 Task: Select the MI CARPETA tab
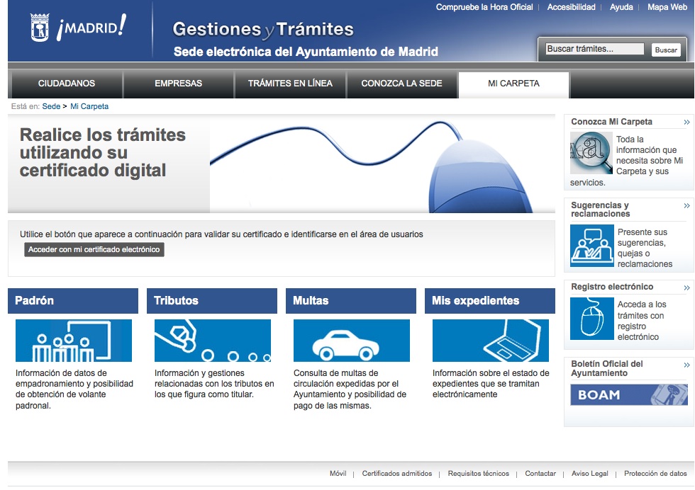tap(513, 84)
